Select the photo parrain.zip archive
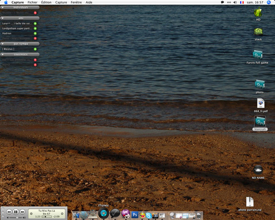This screenshot has width=275, height=220. pyautogui.click(x=250, y=202)
